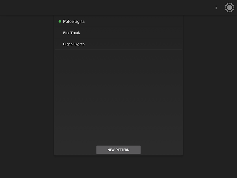
Task: Activate the Signal Lights list entry
Action: (x=118, y=44)
